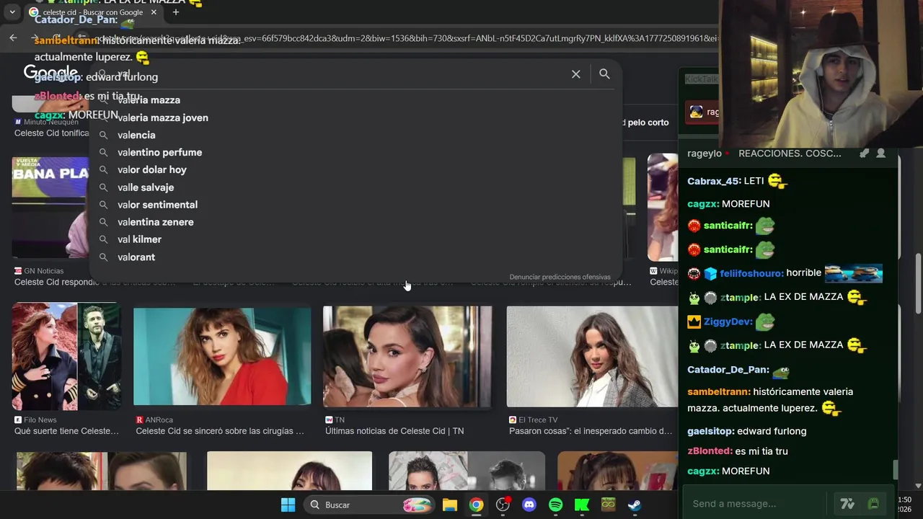Go back with the browser back arrow
This screenshot has width=923, height=519.
click(x=13, y=37)
